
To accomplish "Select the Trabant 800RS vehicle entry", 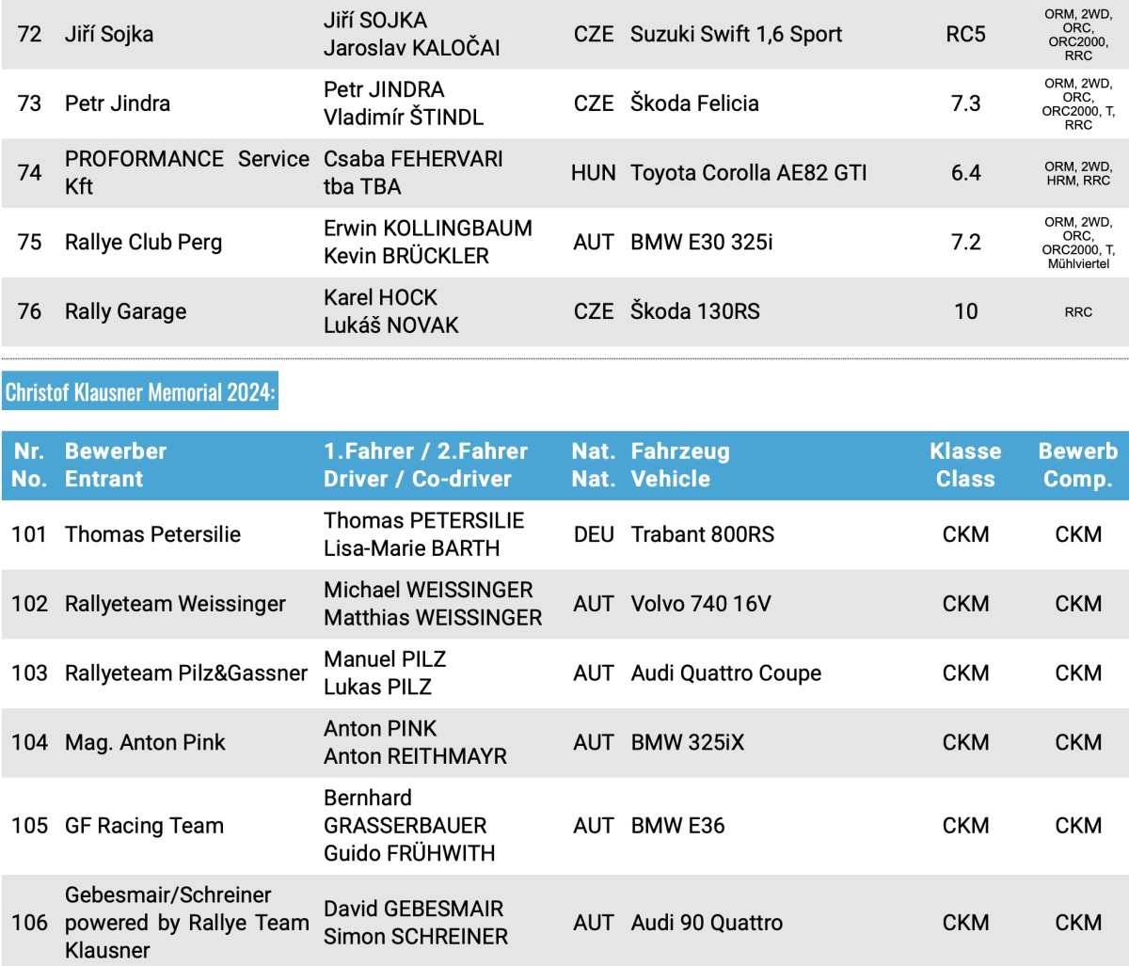I will (702, 534).
